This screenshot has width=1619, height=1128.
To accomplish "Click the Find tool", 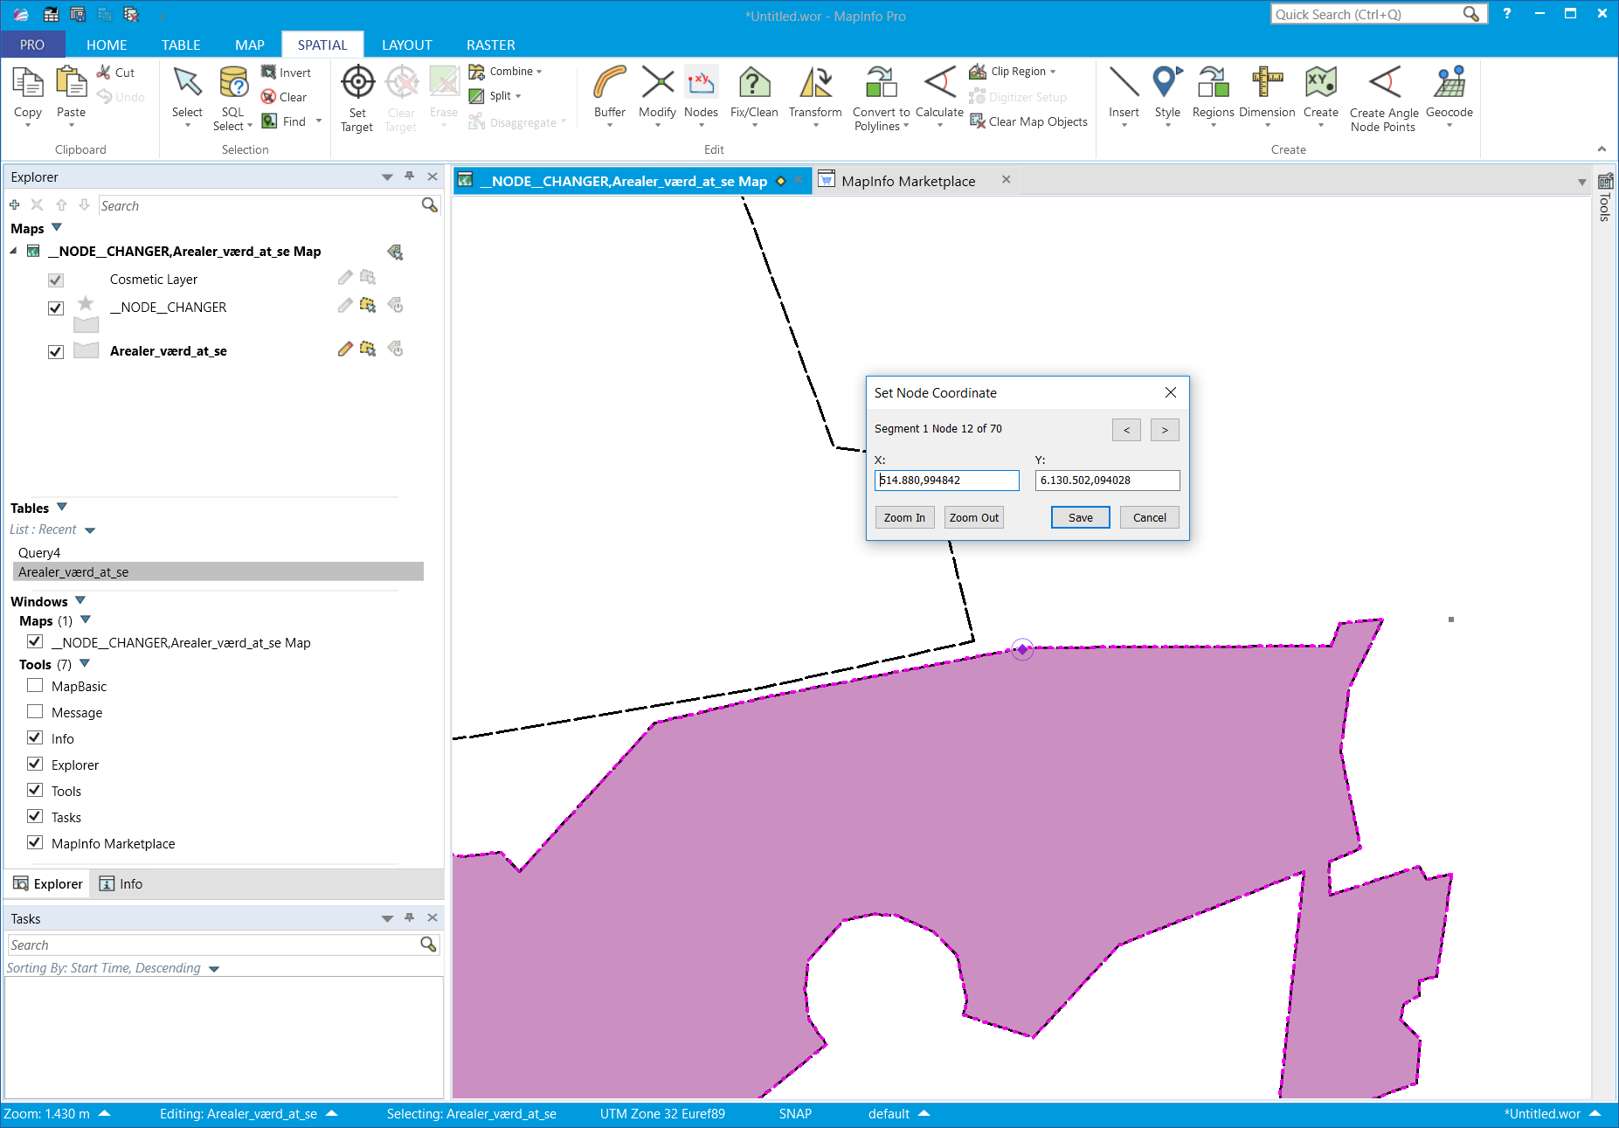I will pyautogui.click(x=284, y=121).
